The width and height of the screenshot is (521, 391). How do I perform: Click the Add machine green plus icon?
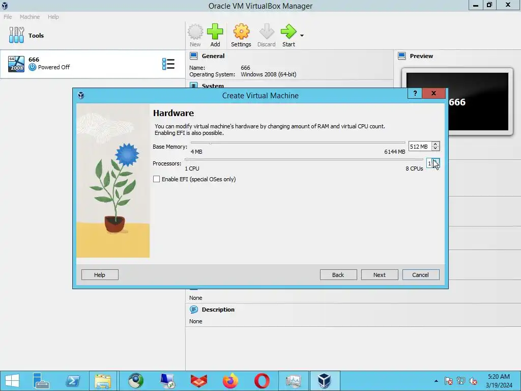pos(215,35)
